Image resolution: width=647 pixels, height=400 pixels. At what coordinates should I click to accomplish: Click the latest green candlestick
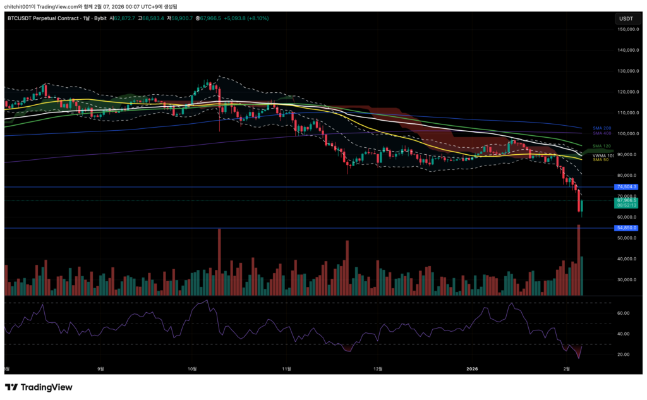click(x=582, y=206)
